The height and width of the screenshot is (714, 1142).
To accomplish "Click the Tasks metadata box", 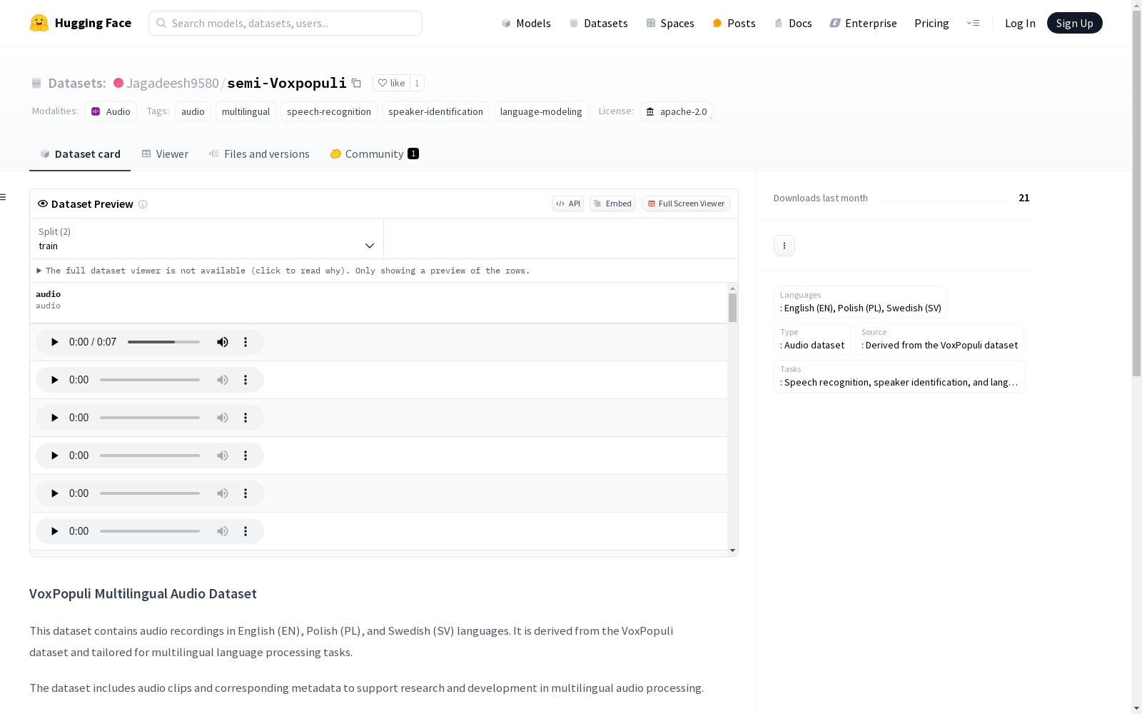I will click(899, 376).
